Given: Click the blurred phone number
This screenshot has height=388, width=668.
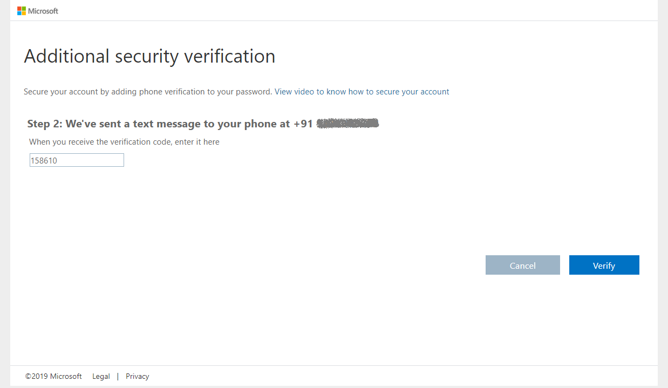Looking at the screenshot, I should point(347,124).
